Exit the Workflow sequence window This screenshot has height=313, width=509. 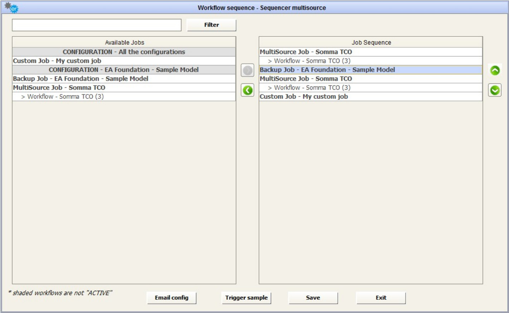[x=381, y=298]
